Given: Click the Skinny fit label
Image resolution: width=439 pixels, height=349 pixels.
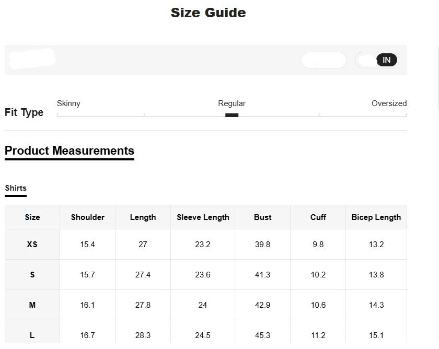Looking at the screenshot, I should click(x=68, y=103).
